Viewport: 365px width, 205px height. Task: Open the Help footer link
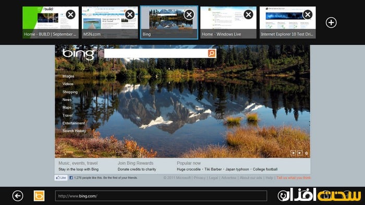click(269, 177)
